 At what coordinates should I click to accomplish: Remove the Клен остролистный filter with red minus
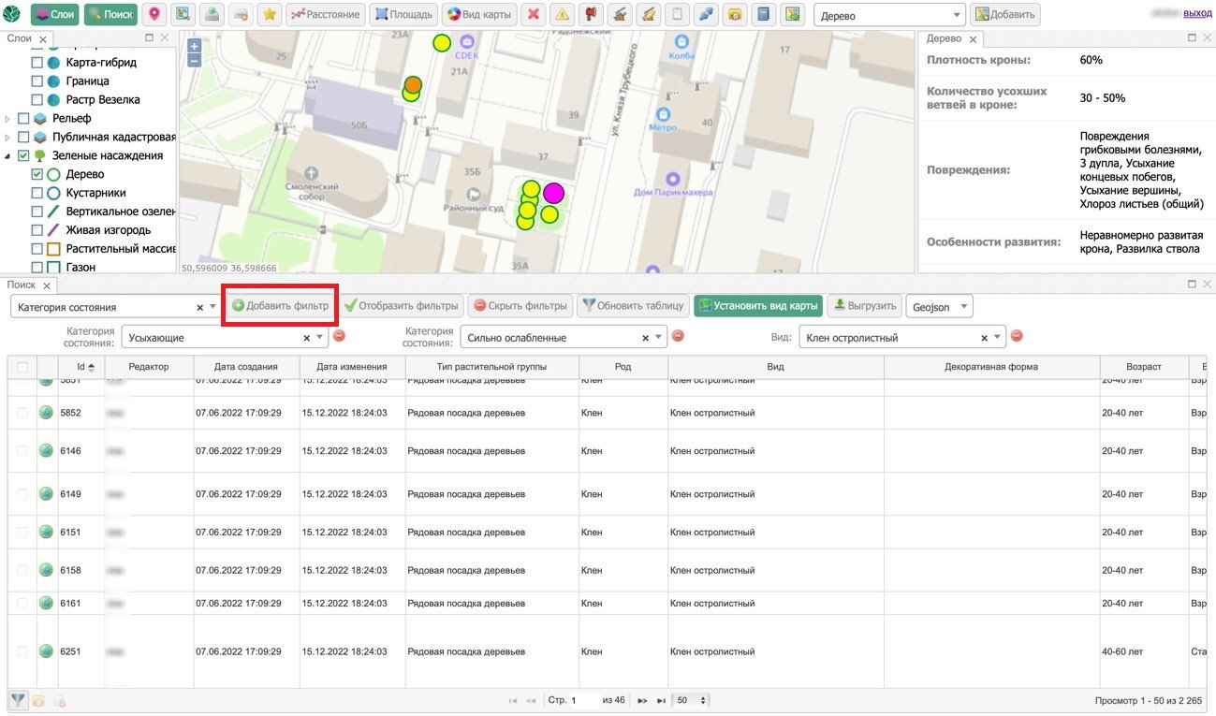pos(1017,337)
